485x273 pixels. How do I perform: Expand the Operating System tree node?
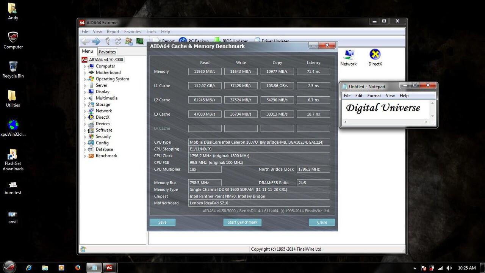(85, 79)
